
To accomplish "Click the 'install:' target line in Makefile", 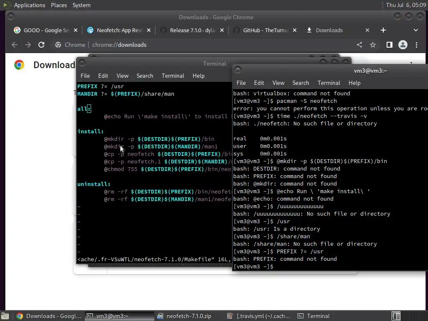I will 90,131.
